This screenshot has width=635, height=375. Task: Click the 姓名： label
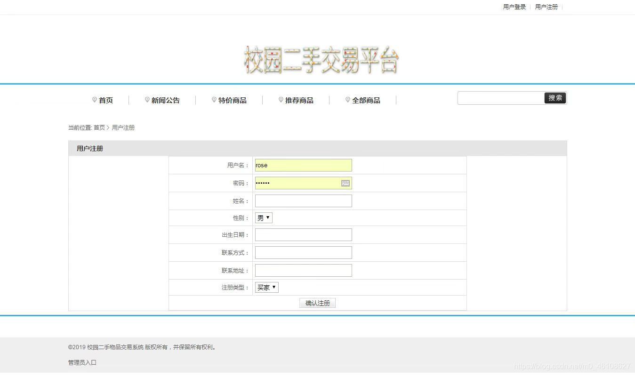[241, 201]
